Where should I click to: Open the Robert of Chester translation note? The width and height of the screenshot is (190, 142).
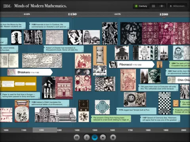[64, 49]
